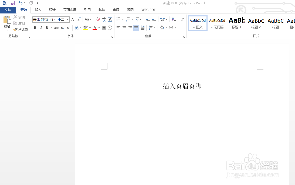This screenshot has height=185, width=295.
Task: Click the Line Spacing icon
Action: 151,28
